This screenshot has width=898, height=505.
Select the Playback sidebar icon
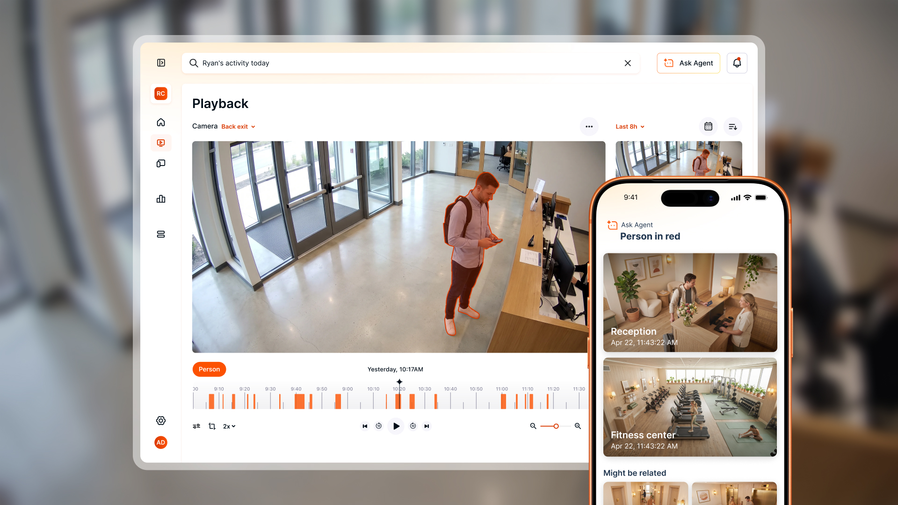(x=161, y=143)
